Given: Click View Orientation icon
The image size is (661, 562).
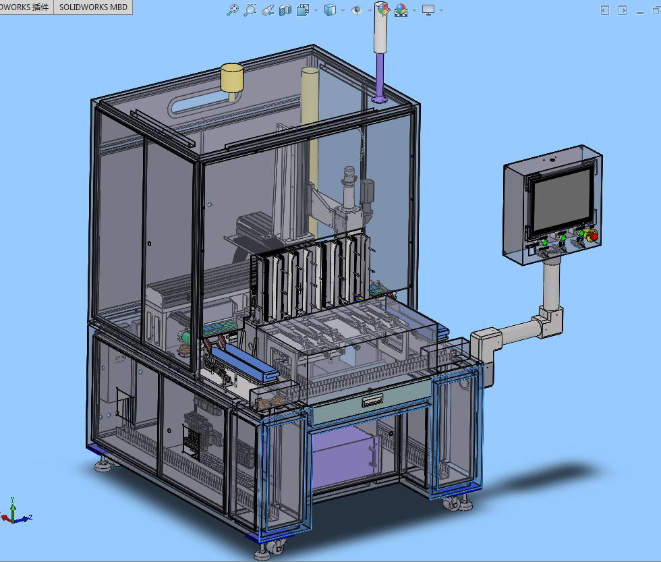Looking at the screenshot, I should point(303,9).
